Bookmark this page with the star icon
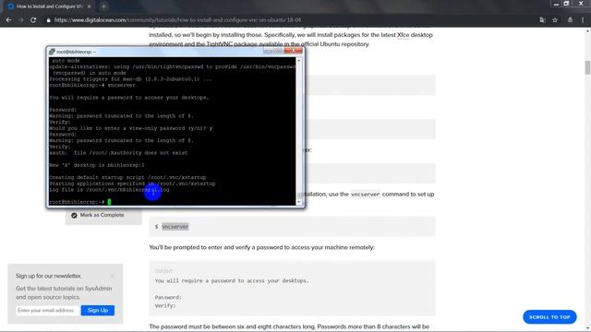 click(x=555, y=20)
